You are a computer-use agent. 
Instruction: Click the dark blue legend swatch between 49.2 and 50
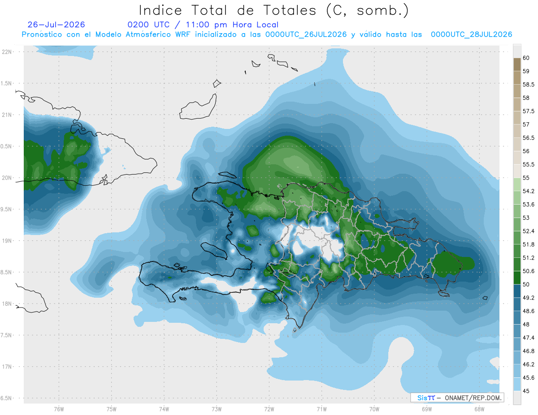pyautogui.click(x=517, y=291)
